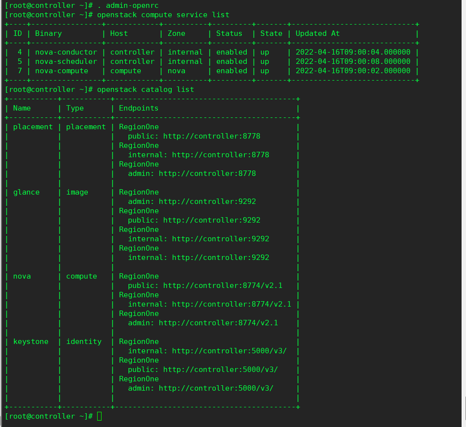Viewport: 466px width, 427px height.
Task: Click zone 'internal' in nova-conductor row
Action: pyautogui.click(x=185, y=52)
